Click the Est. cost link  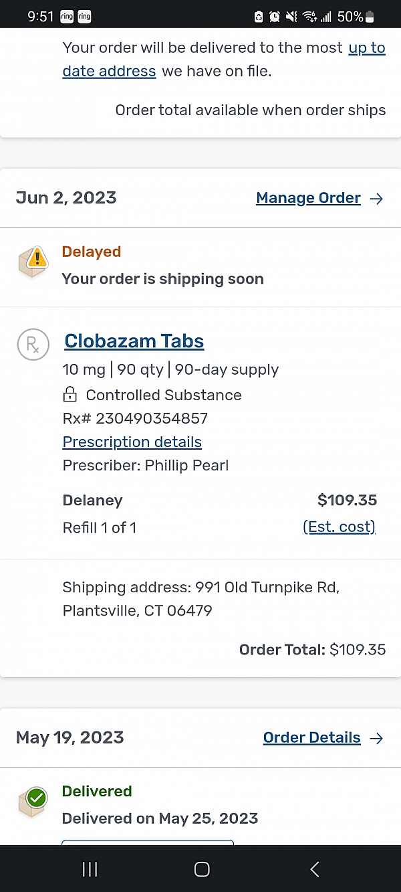coord(339,527)
